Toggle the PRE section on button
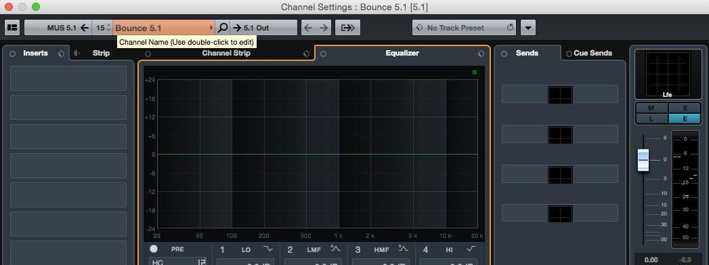Screen dimensions: 709x265 (154, 249)
